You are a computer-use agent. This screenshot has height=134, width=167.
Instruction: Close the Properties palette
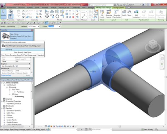pos(32,30)
